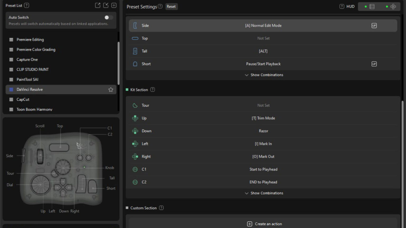Add a new preset with the plus icon
Image resolution: width=406 pixels, height=228 pixels.
[114, 5]
